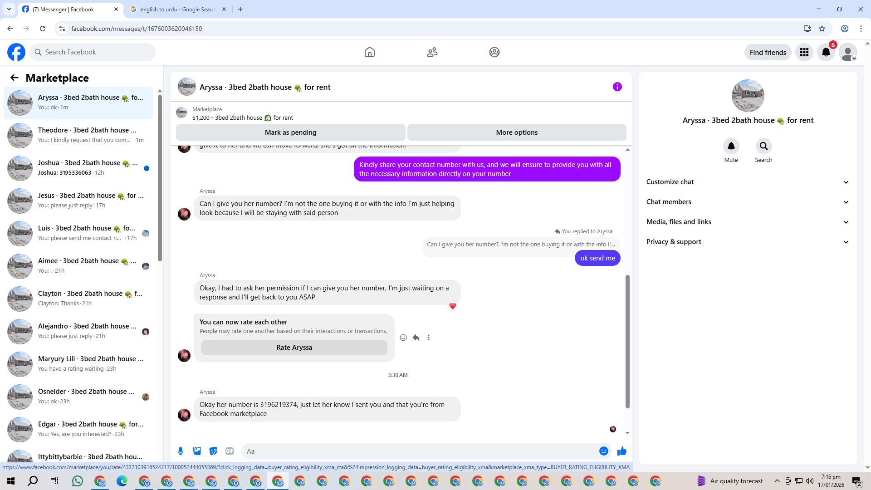Viewport: 871px width, 490px height.
Task: Open Facebook notifications bell
Action: coord(826,52)
